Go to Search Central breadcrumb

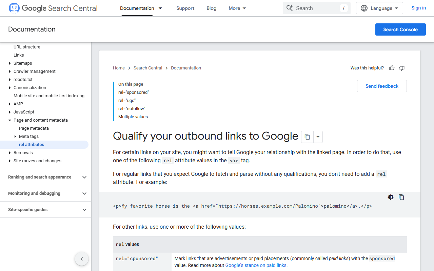point(148,68)
